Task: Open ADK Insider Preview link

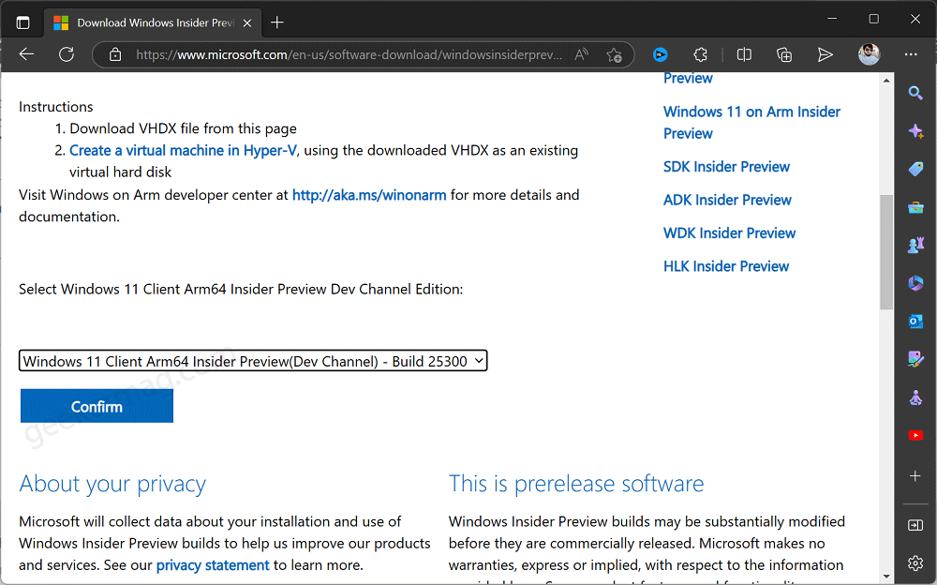Action: point(727,200)
